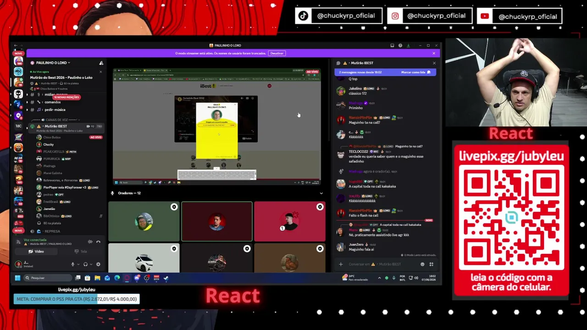The image size is (587, 330).
Task: Open the TdC server icon
Action: pyautogui.click(x=18, y=126)
